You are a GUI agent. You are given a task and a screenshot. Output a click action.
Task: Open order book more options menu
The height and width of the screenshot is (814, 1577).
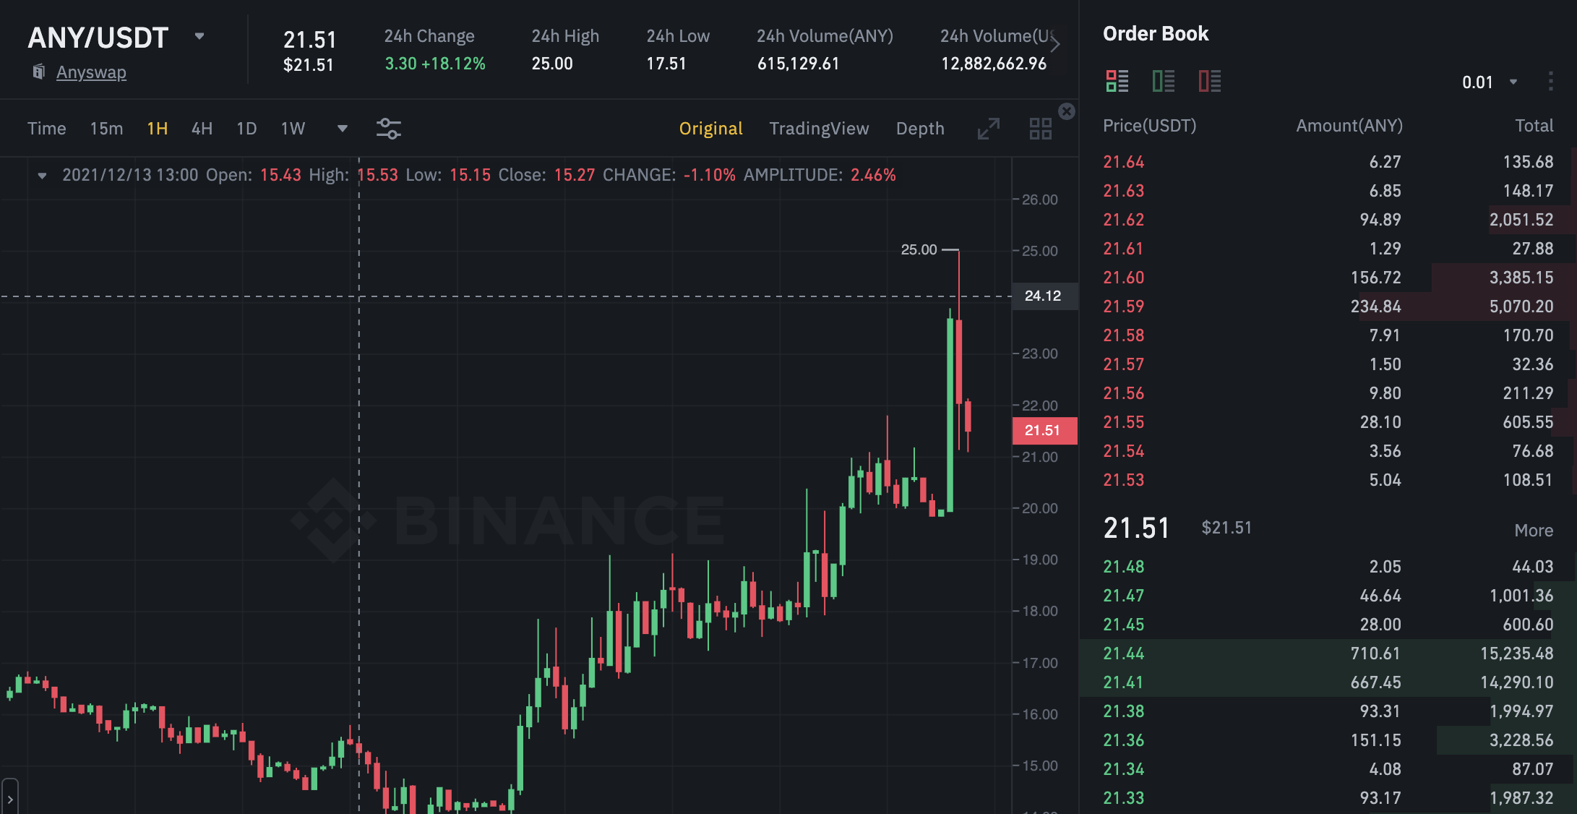(1550, 81)
